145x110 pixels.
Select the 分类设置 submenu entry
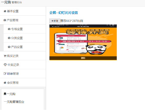coord(25,38)
